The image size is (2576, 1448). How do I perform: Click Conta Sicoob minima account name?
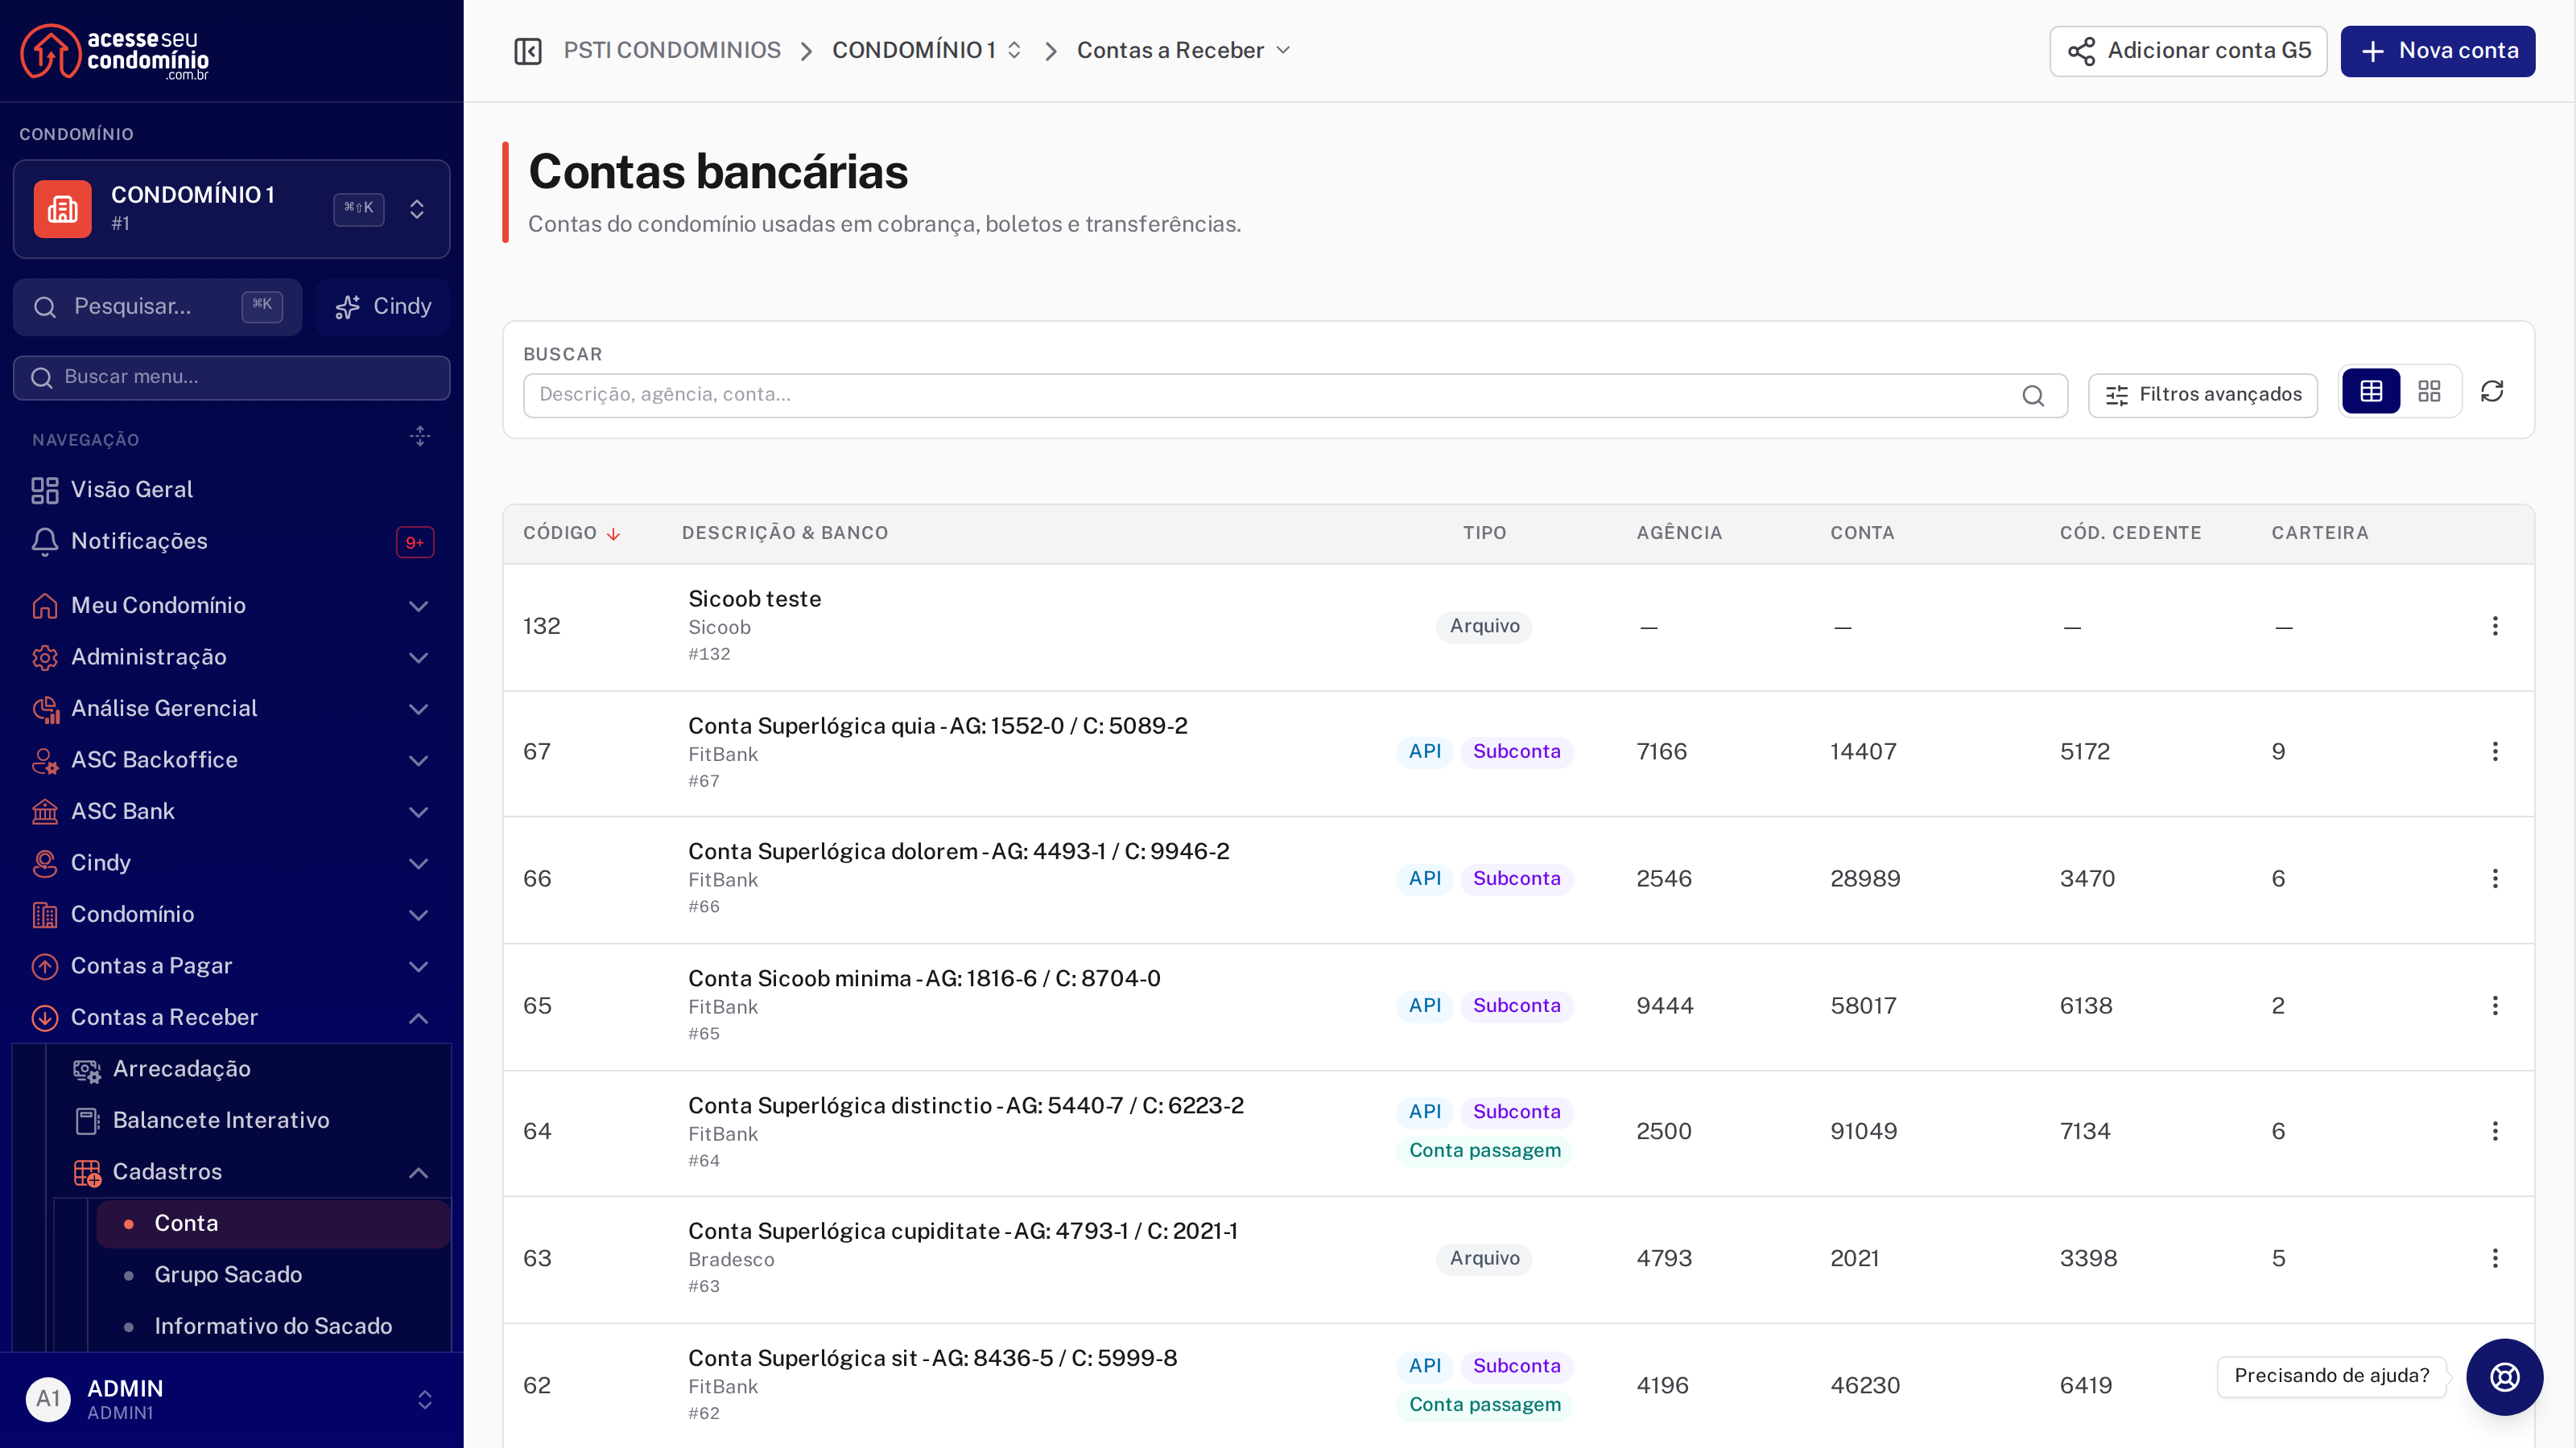click(x=924, y=978)
